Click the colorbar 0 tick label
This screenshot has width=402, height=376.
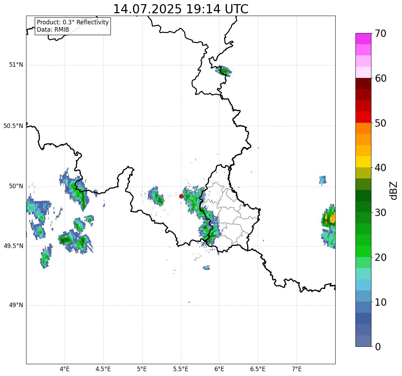378,347
